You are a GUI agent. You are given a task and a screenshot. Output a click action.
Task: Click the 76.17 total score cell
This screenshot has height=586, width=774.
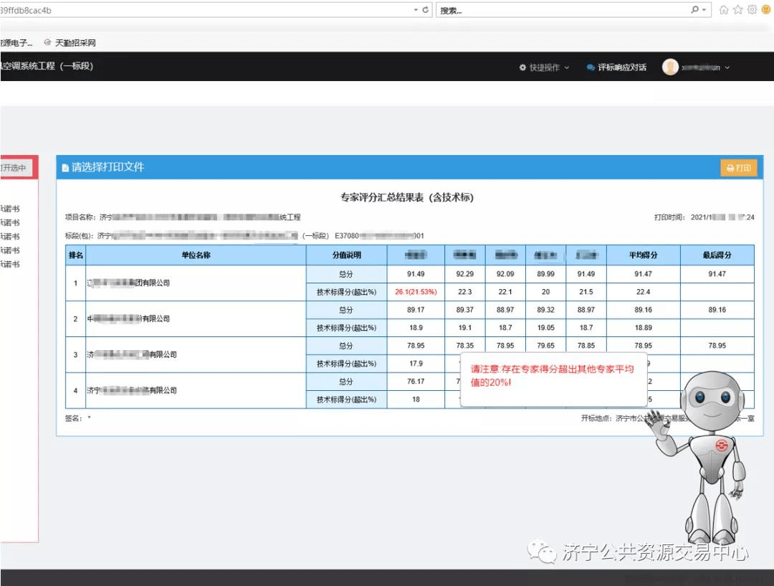(416, 381)
